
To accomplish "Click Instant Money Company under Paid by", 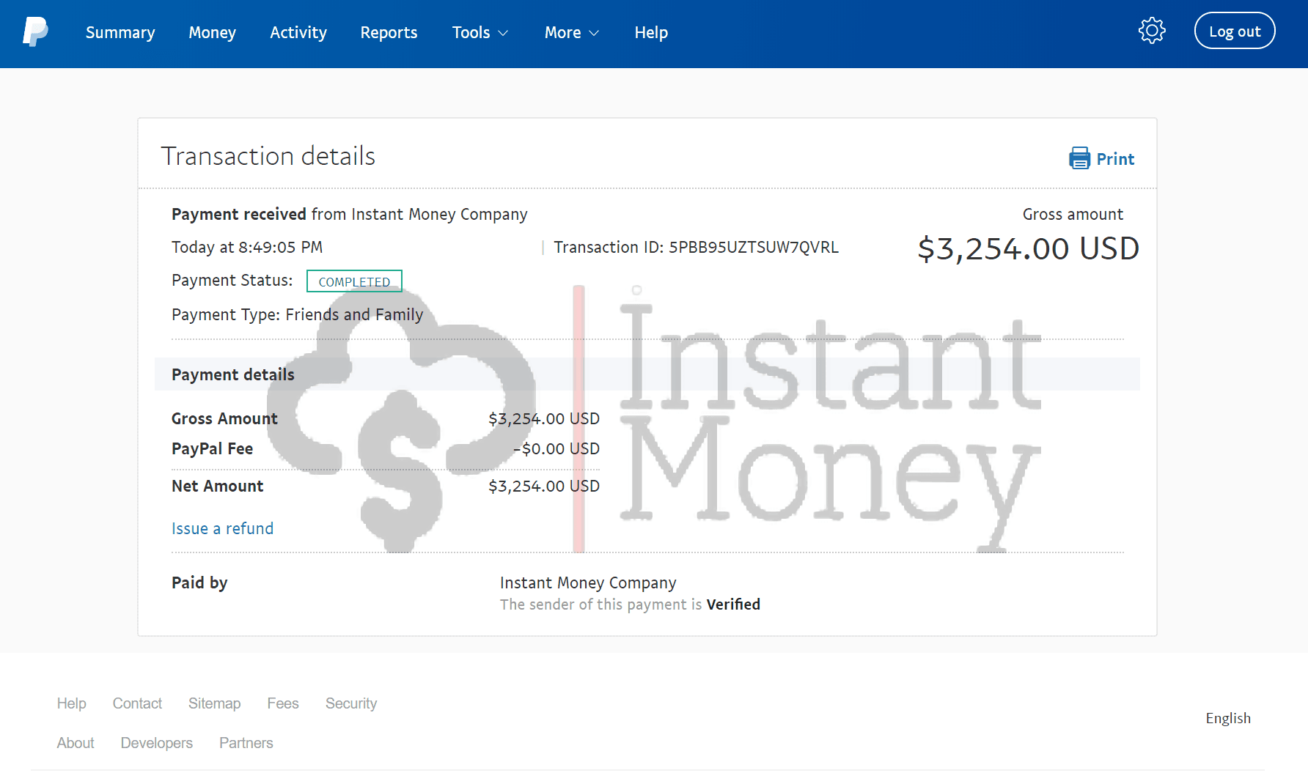I will click(588, 583).
